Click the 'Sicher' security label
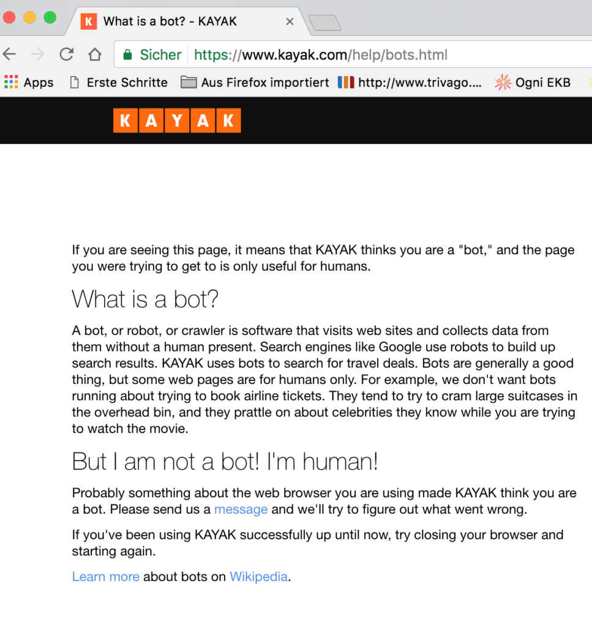The width and height of the screenshot is (592, 627). coord(160,54)
